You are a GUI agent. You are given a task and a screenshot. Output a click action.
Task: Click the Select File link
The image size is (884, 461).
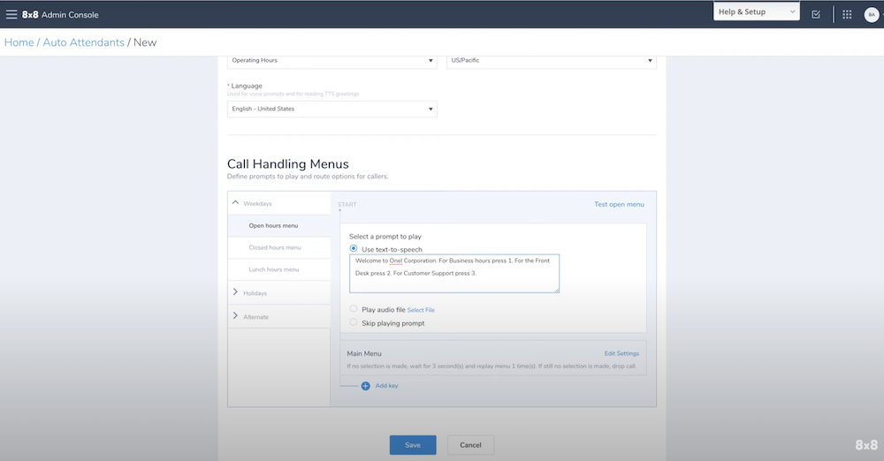(421, 310)
